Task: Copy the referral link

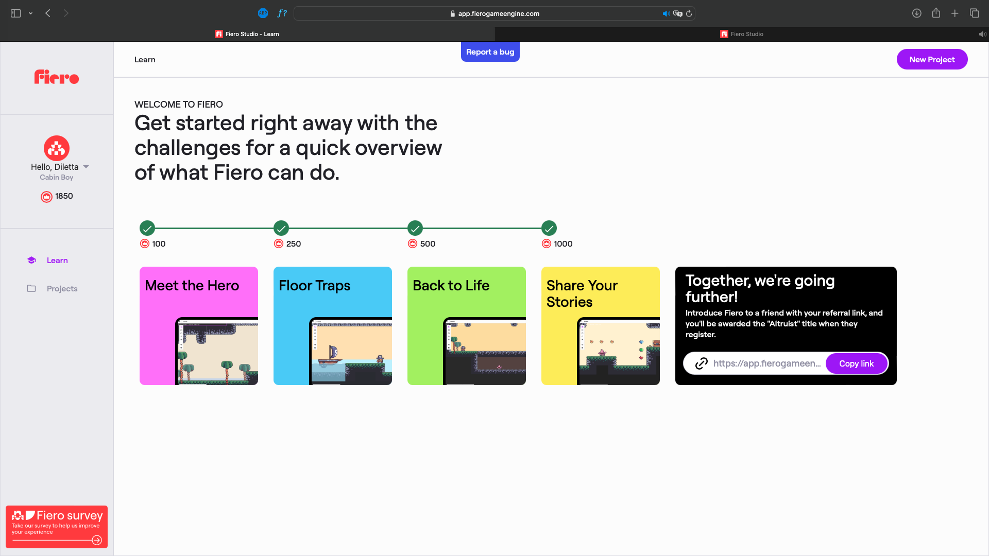Action: click(857, 363)
